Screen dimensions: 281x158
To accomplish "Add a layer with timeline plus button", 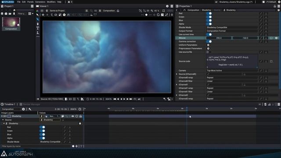I will pos(23,109).
